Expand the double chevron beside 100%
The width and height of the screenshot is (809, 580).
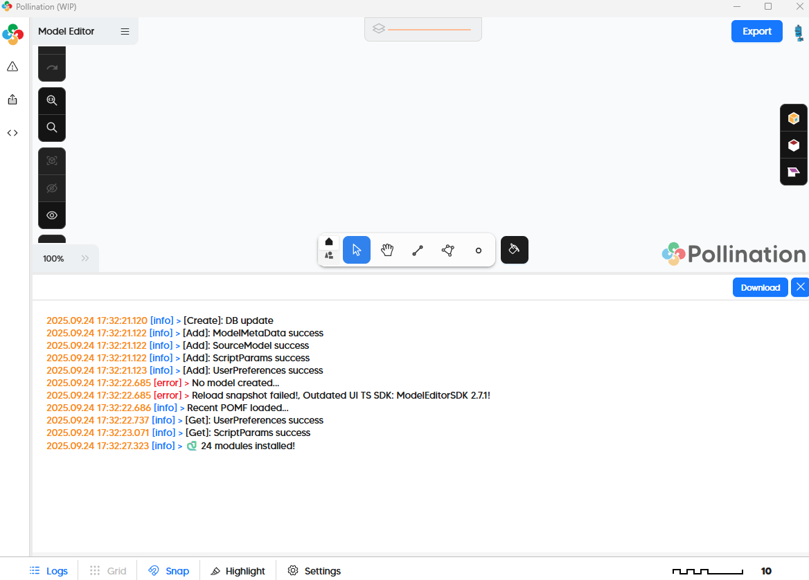click(85, 258)
